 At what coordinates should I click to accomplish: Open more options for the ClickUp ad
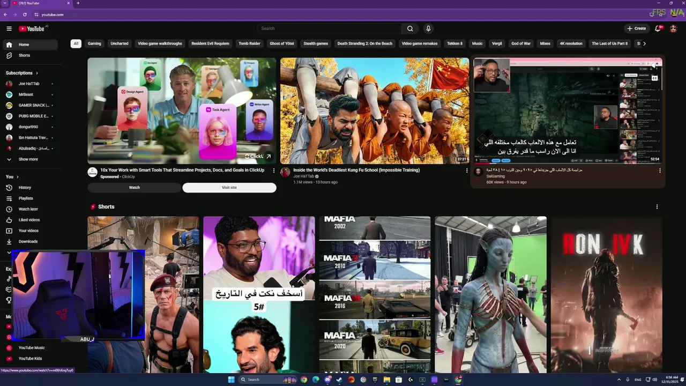click(274, 170)
